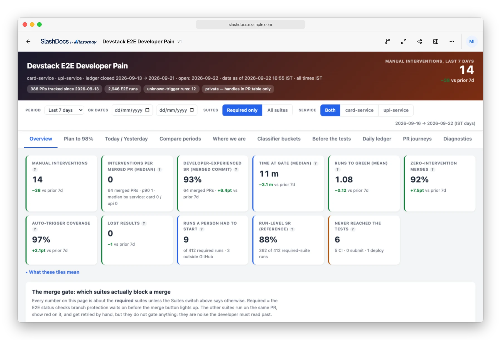Open calendar picker on second date field
This screenshot has height=340, width=501.
point(192,110)
